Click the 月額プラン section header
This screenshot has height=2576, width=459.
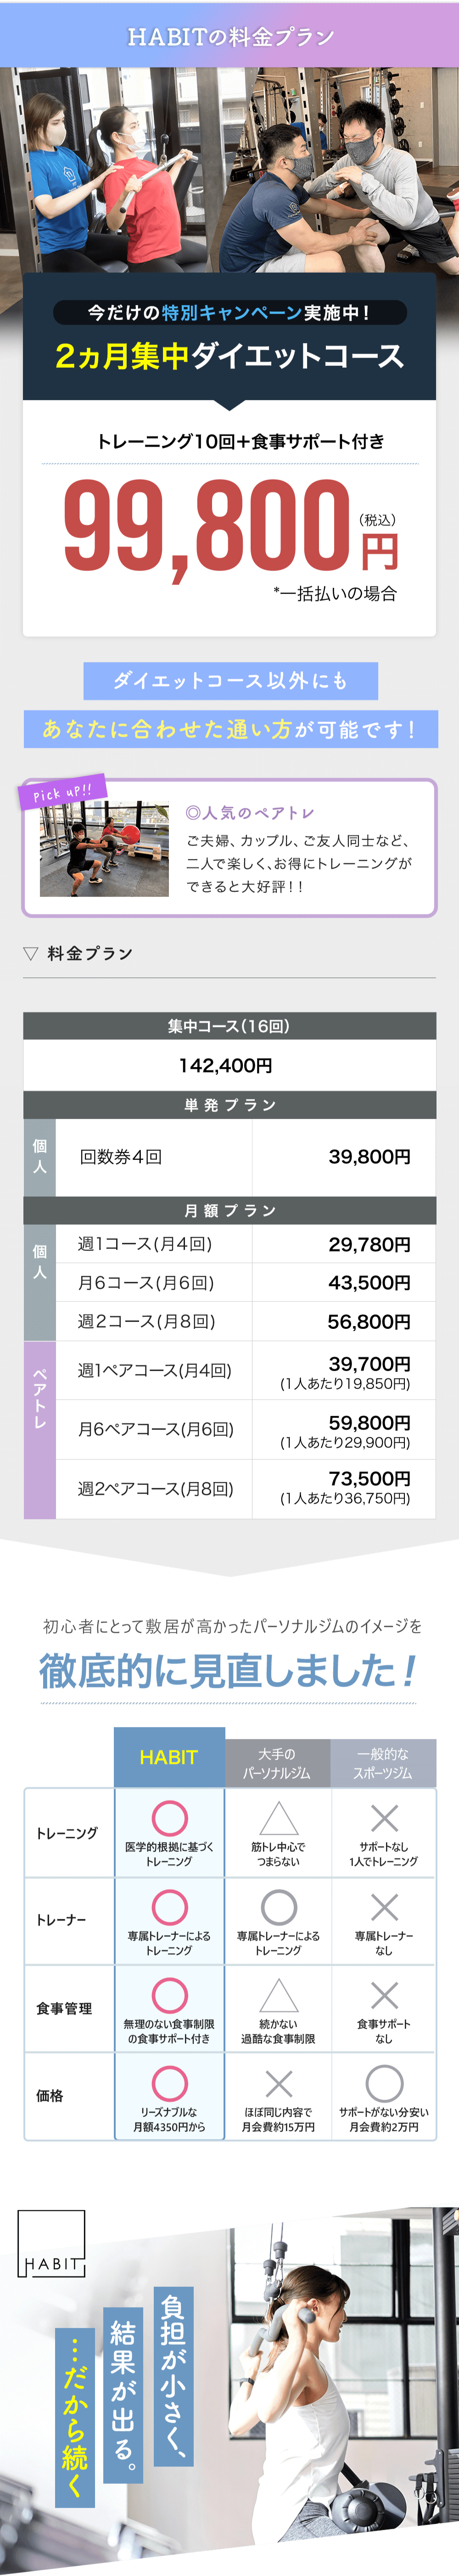click(229, 1210)
